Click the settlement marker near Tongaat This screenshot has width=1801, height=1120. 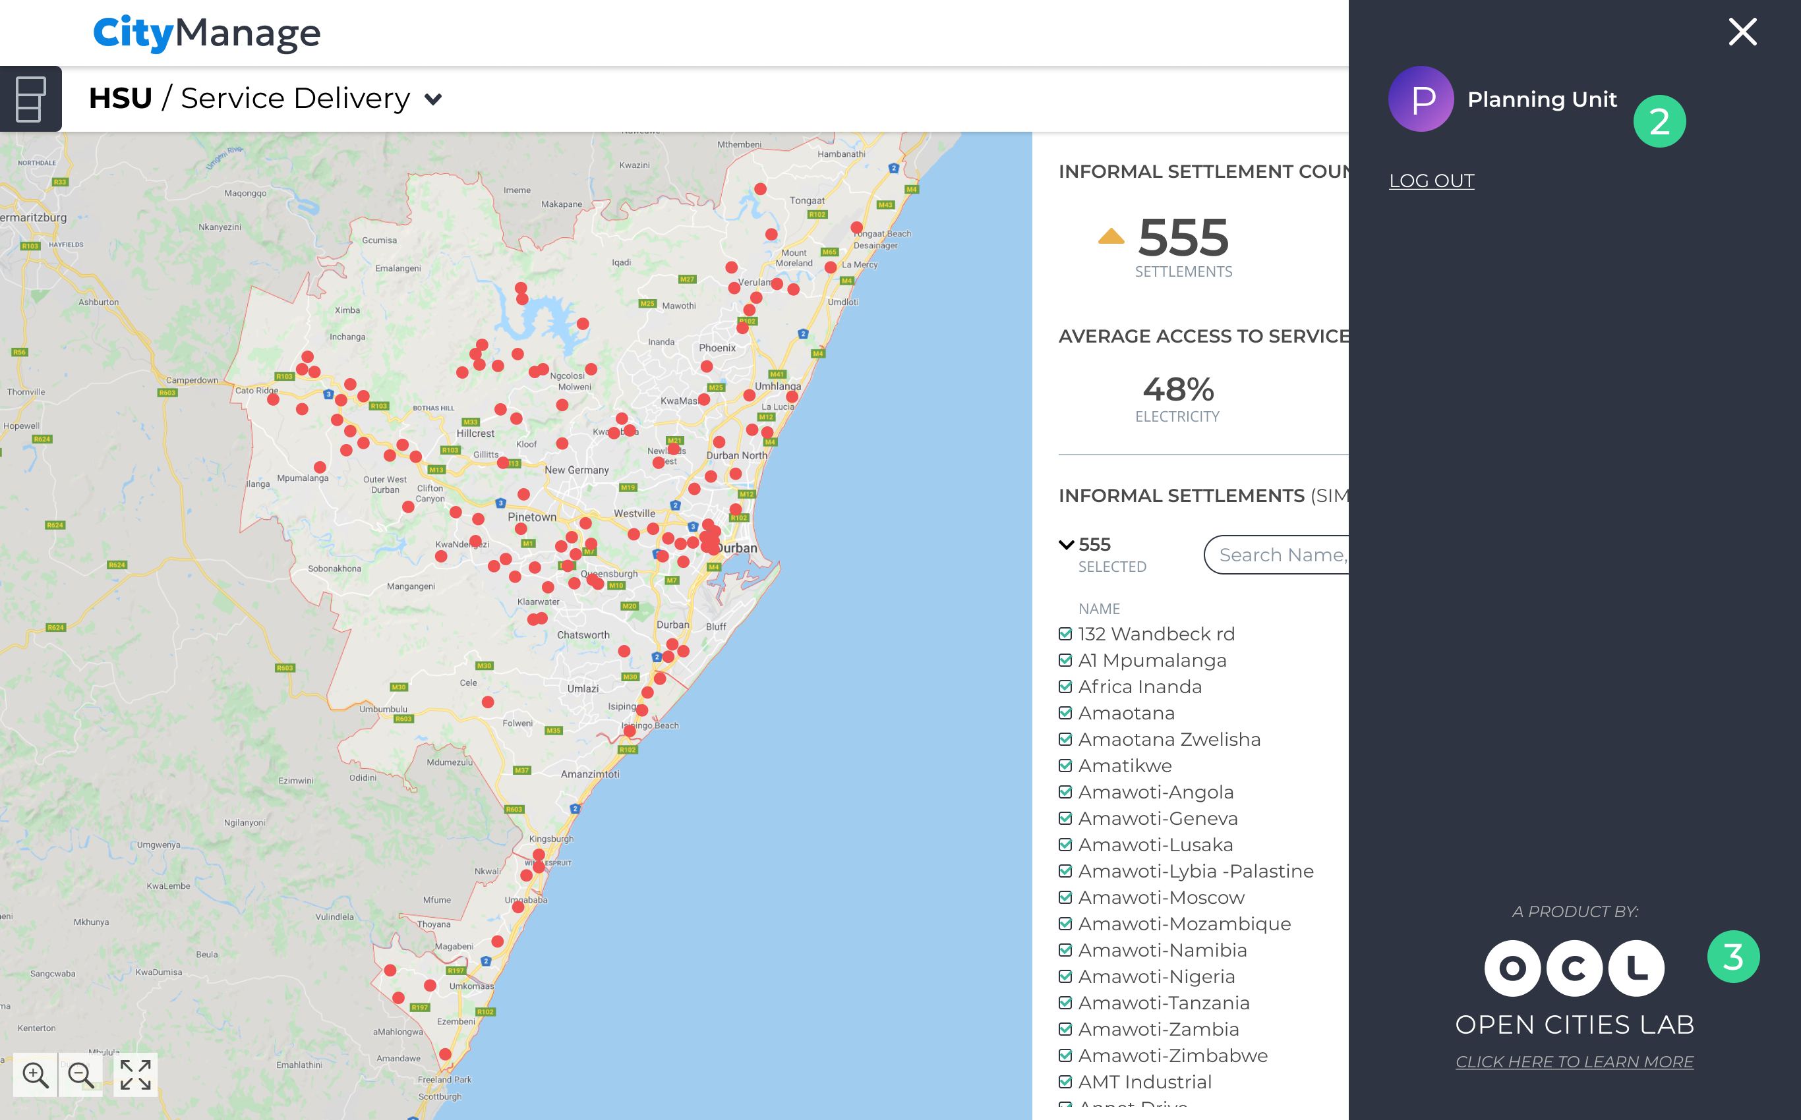pos(761,189)
